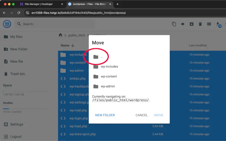Open a new browser tab
Viewport: 226px width, 141px height.
click(x=118, y=4)
